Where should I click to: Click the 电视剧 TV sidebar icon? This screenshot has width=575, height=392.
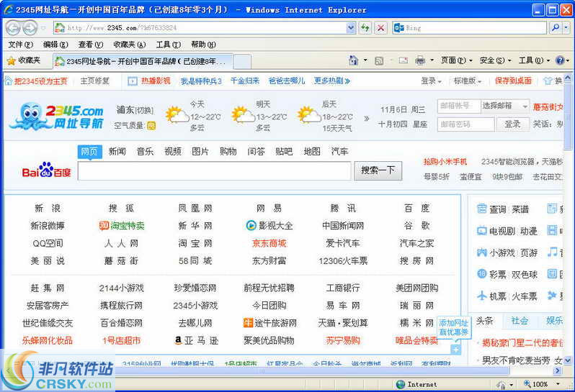(481, 231)
